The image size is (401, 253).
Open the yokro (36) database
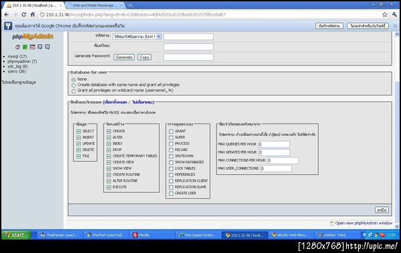pos(17,71)
